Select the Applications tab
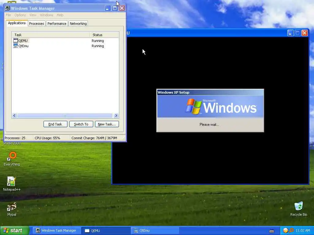 tap(17, 23)
